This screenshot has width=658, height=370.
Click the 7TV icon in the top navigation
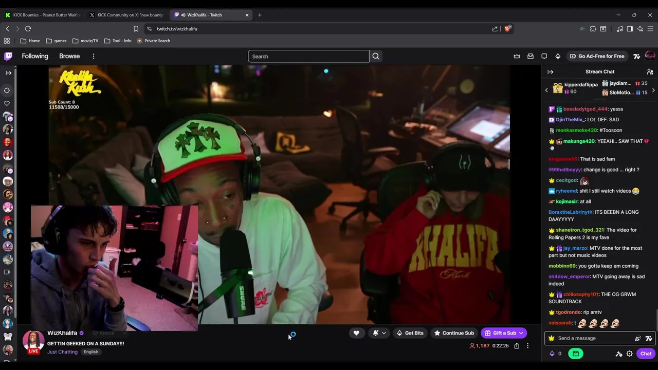pos(636,56)
